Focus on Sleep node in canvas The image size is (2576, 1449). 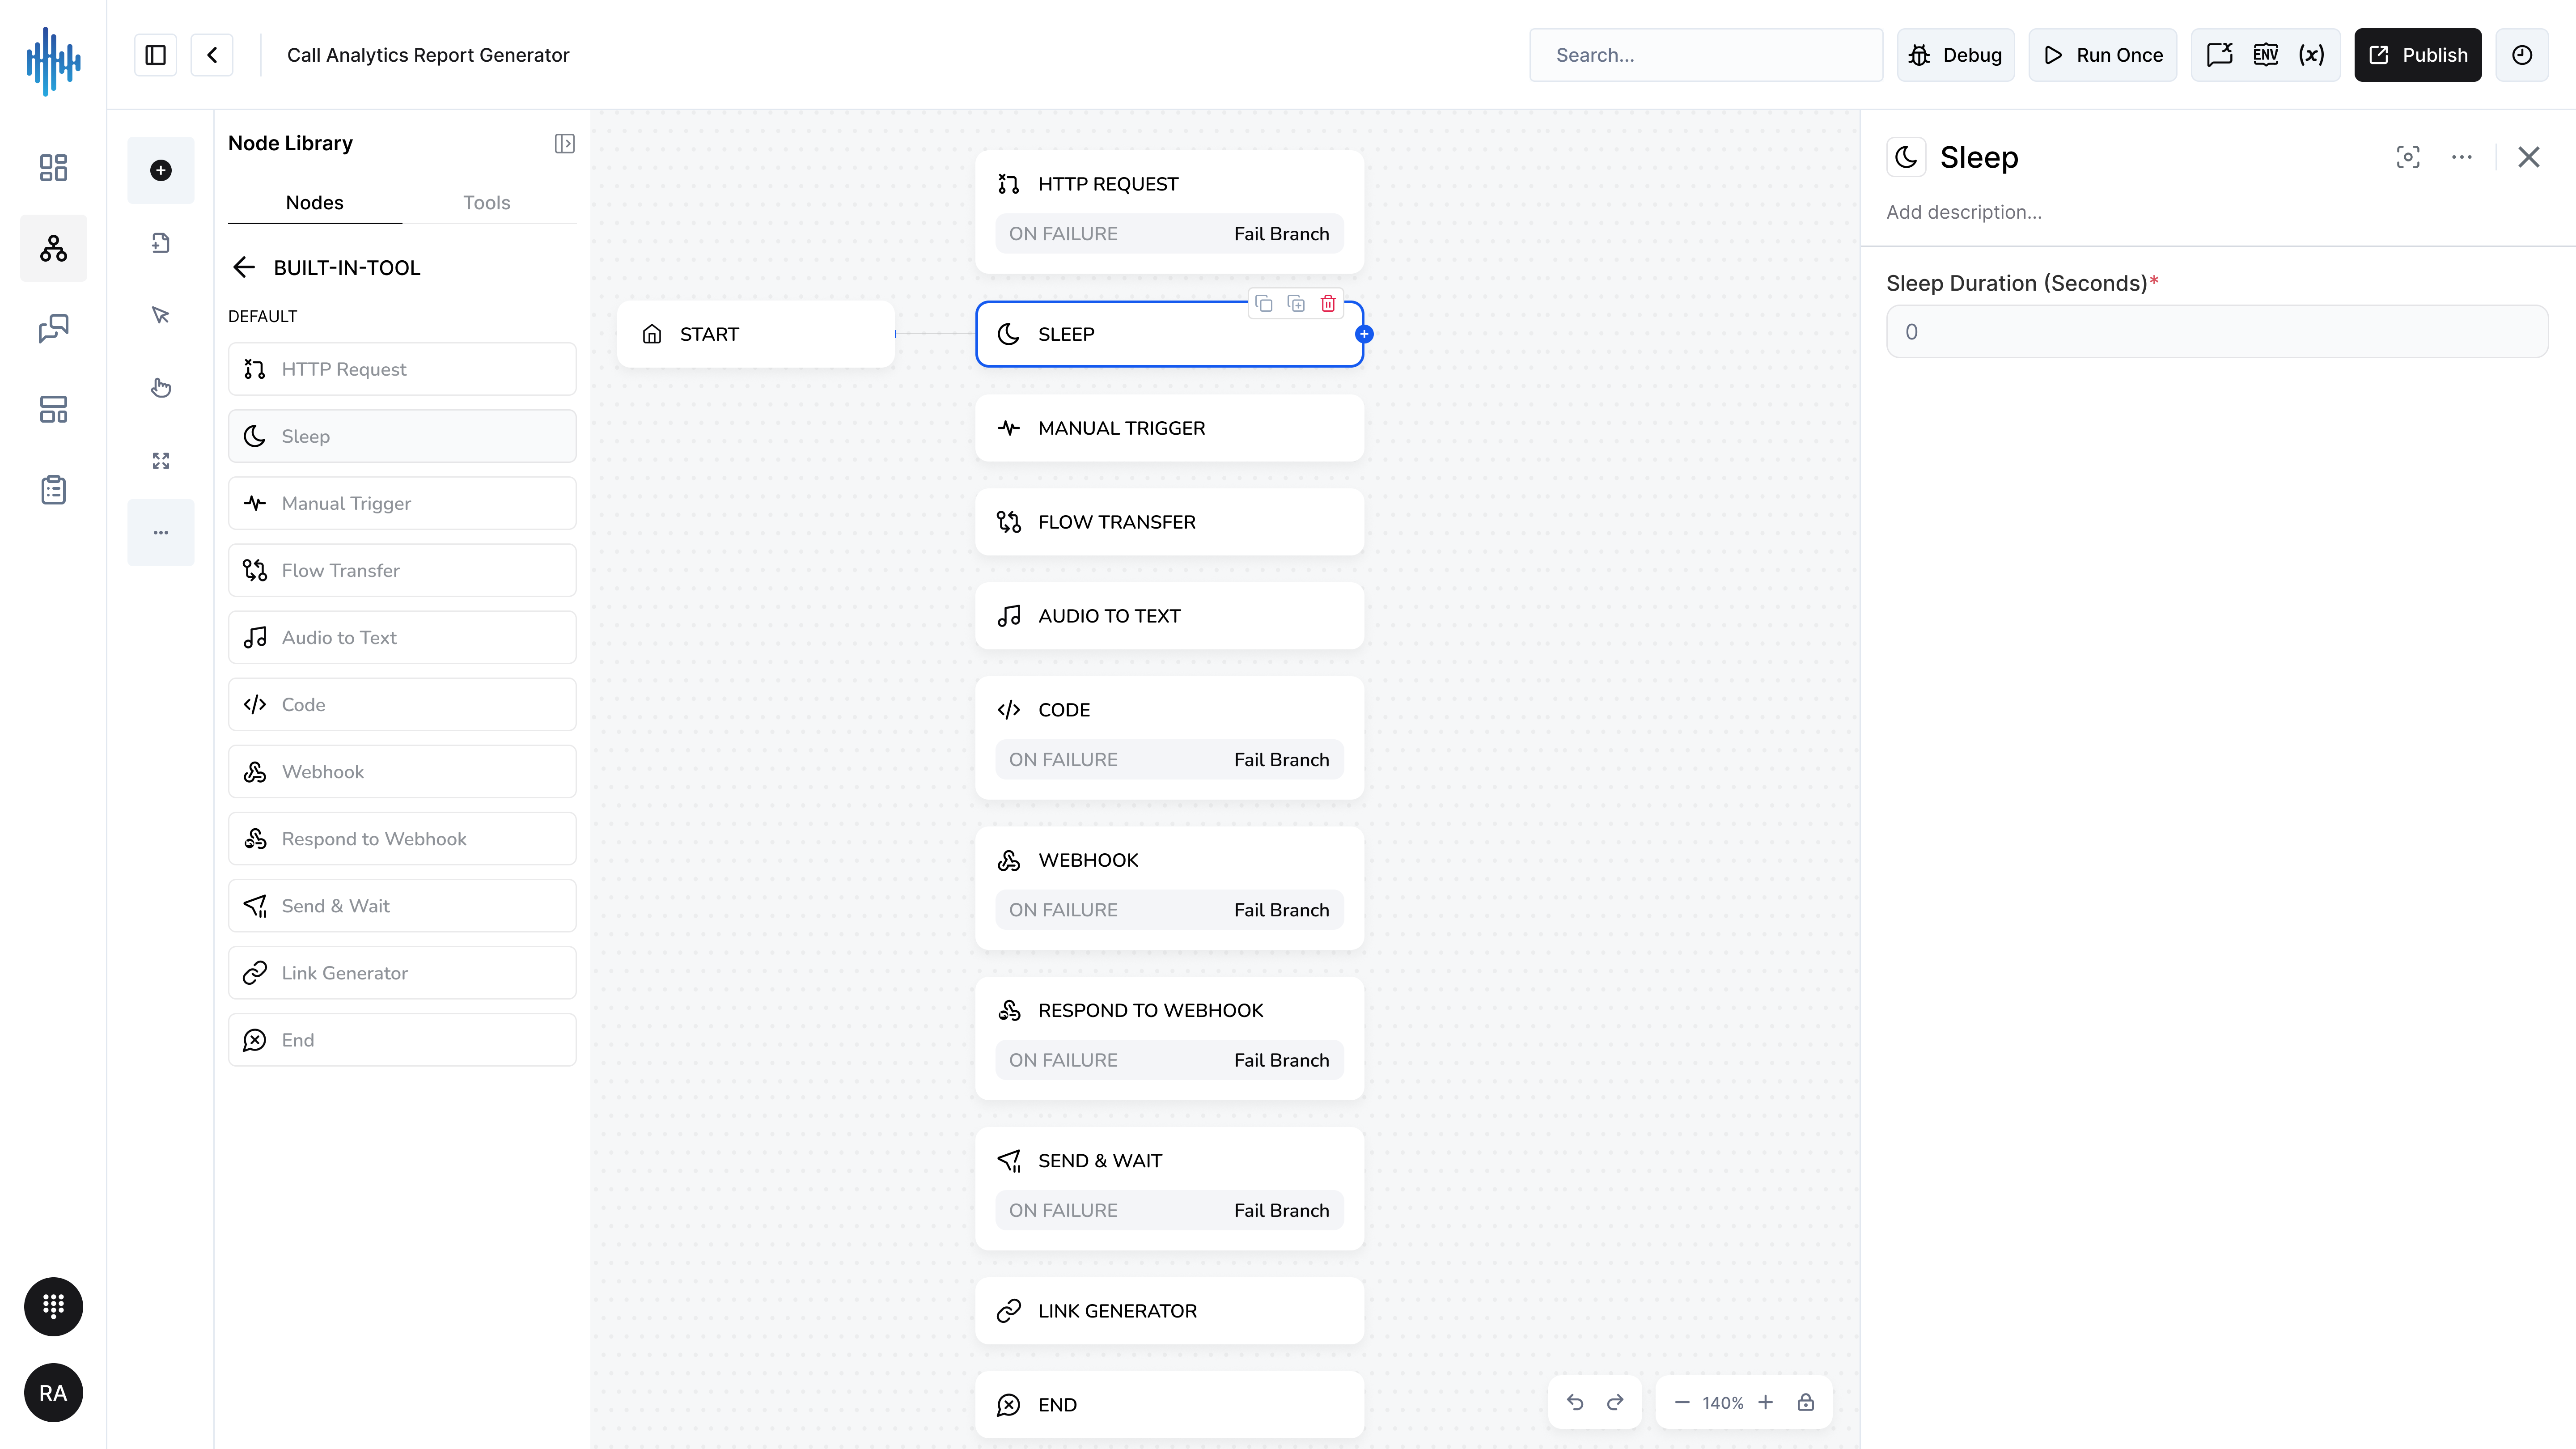click(x=2408, y=157)
